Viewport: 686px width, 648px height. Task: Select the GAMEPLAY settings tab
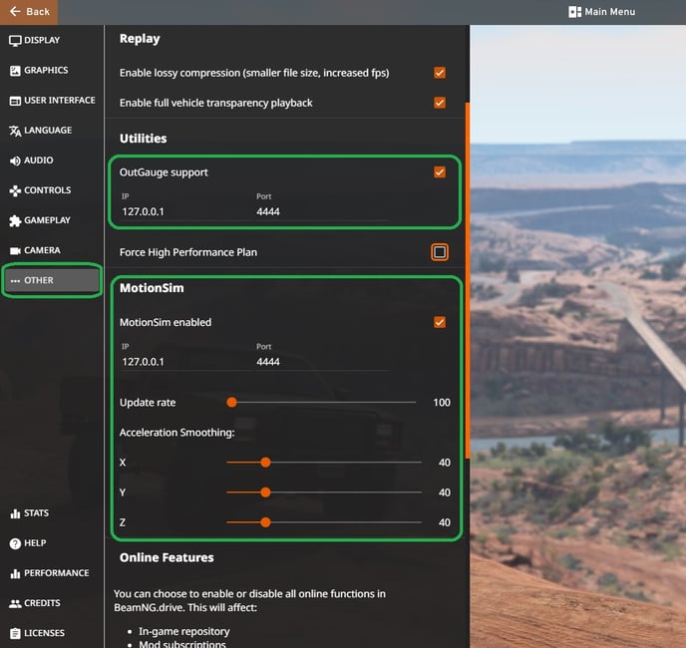tap(52, 220)
